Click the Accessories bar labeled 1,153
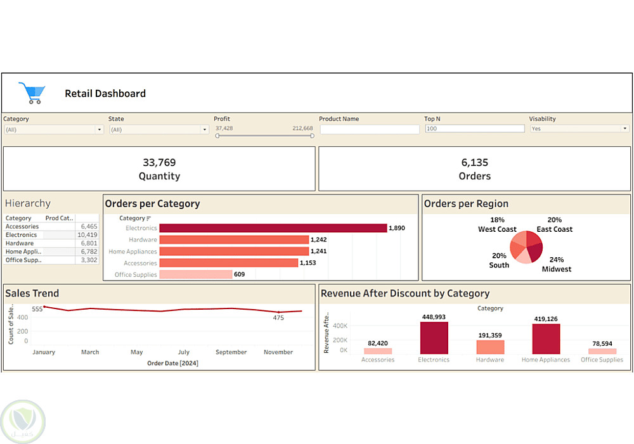This screenshot has height=444, width=634. 228,263
